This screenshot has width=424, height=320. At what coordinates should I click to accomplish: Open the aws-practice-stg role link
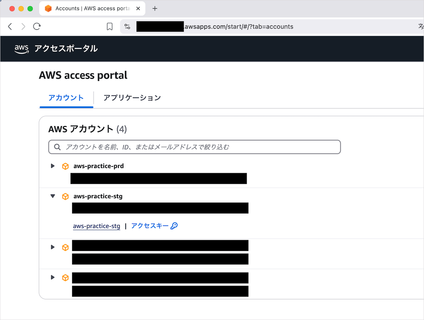97,226
